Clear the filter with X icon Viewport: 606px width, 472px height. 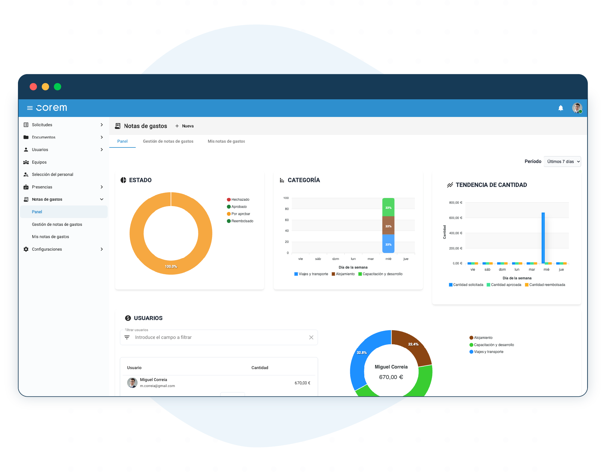pyautogui.click(x=311, y=337)
